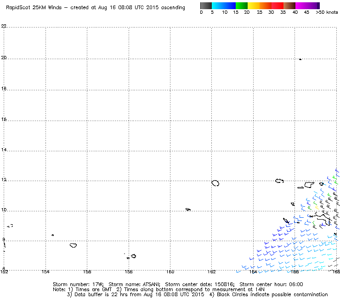Click the magenta 40-45 knots legend segment
The image size is (340, 298).
point(306,6)
